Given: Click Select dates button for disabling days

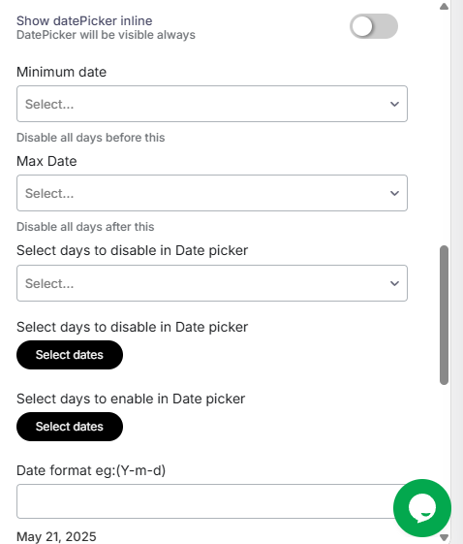Looking at the screenshot, I should [70, 355].
